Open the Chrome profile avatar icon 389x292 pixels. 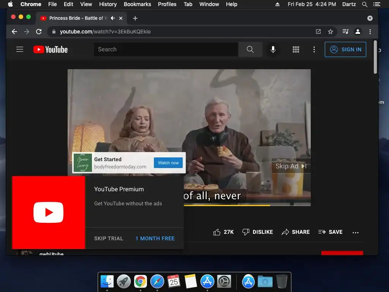(x=358, y=32)
